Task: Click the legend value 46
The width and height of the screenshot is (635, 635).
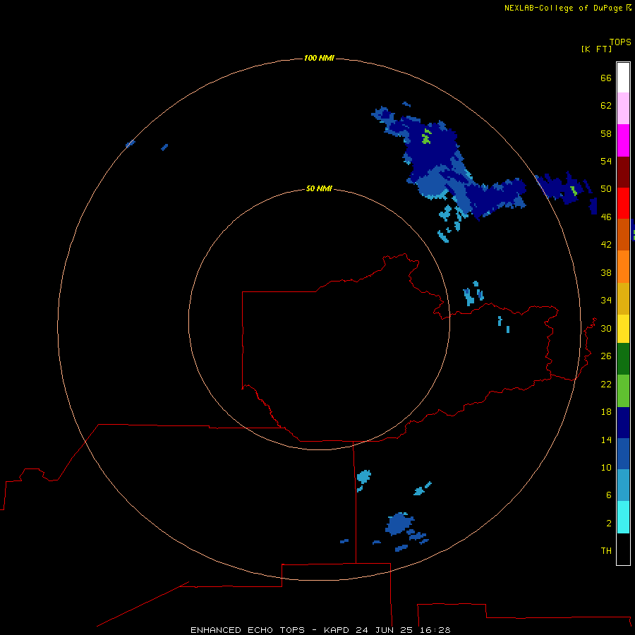Action: pyautogui.click(x=606, y=217)
